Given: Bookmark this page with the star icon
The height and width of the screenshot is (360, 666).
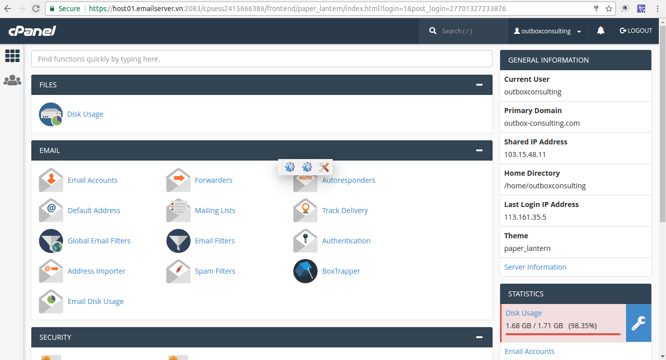Looking at the screenshot, I should pyautogui.click(x=609, y=9).
